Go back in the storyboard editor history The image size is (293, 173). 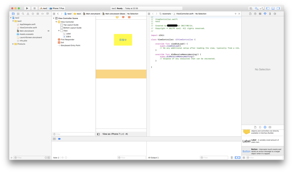pyautogui.click(x=58, y=14)
